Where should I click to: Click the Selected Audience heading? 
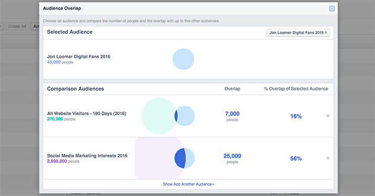70,32
